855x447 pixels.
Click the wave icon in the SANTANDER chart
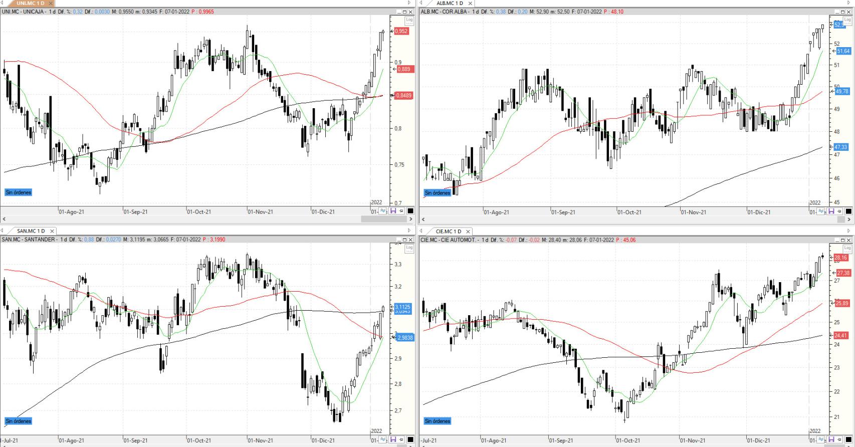pos(383,440)
